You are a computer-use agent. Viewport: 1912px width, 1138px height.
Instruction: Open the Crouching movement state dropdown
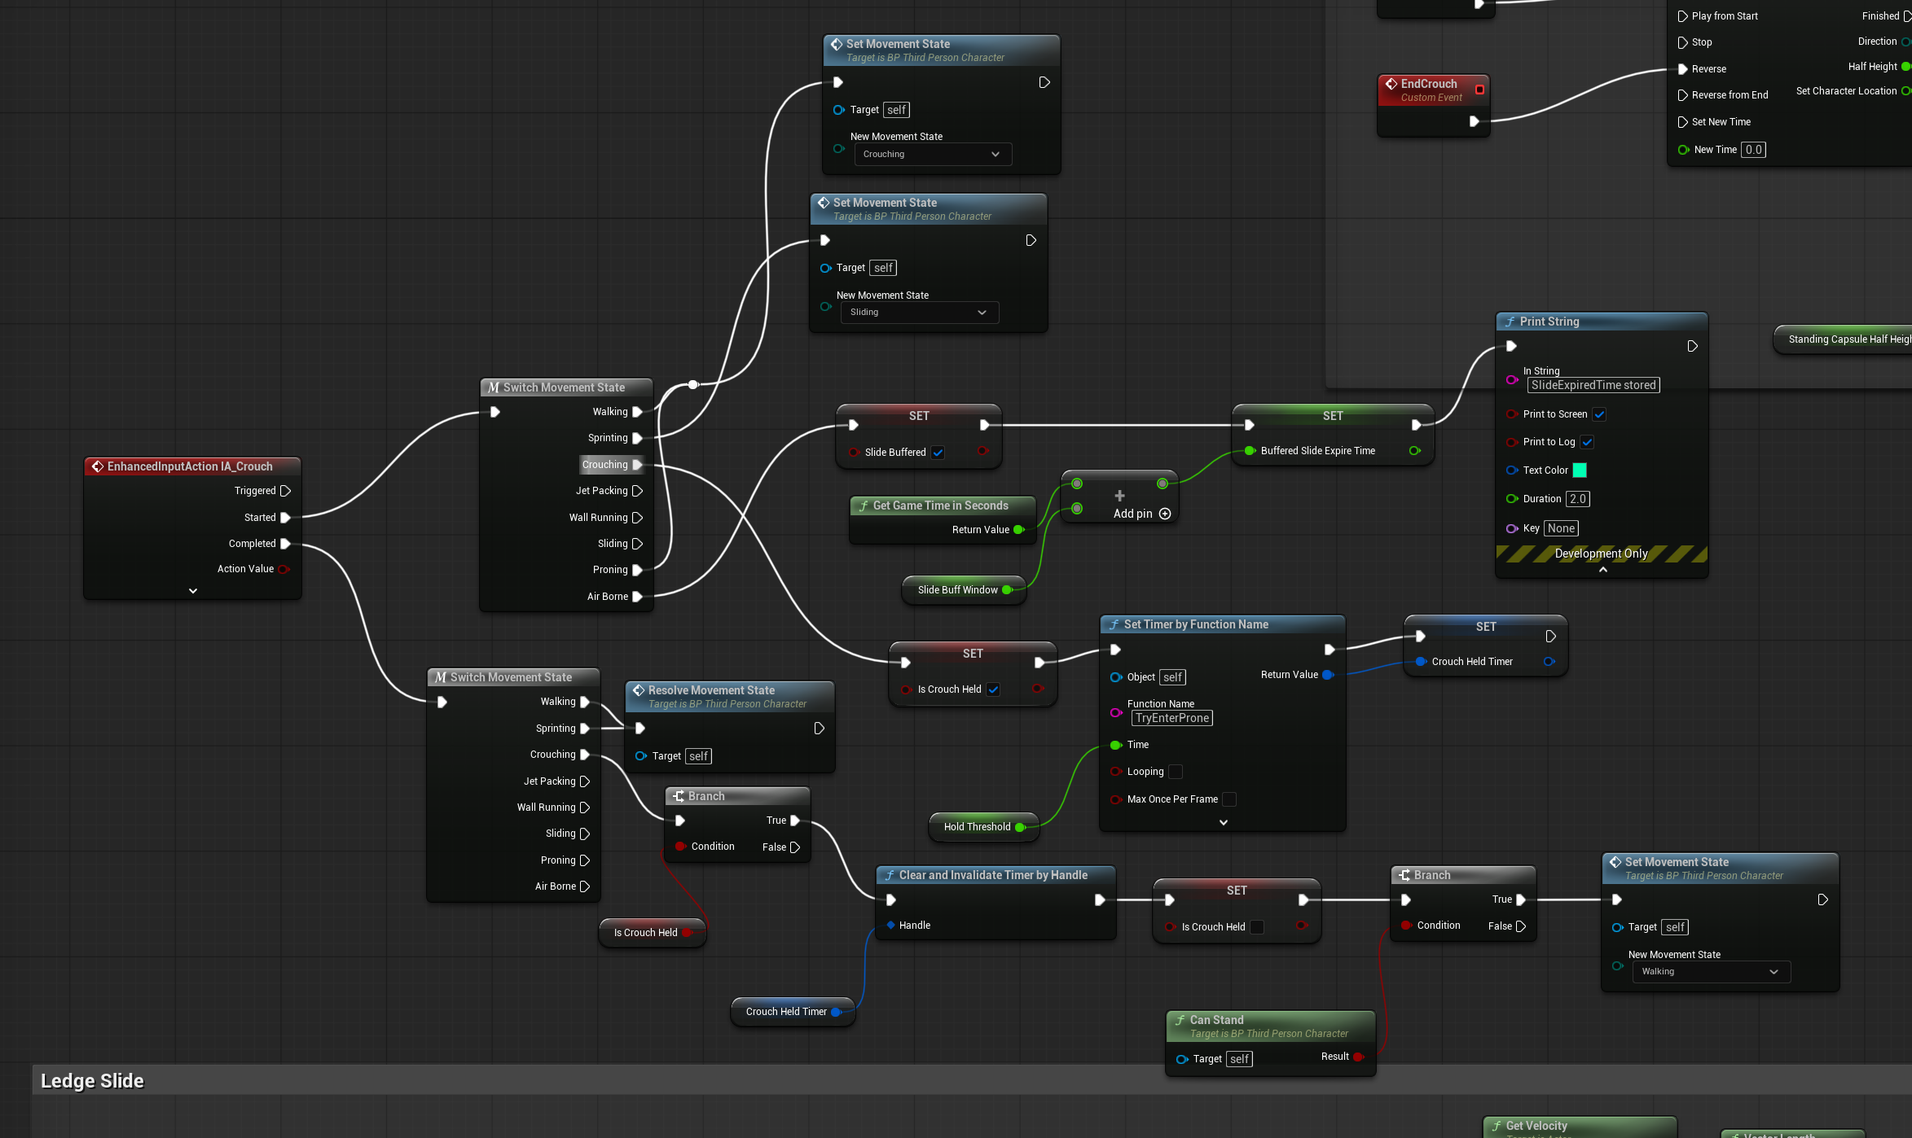[932, 155]
